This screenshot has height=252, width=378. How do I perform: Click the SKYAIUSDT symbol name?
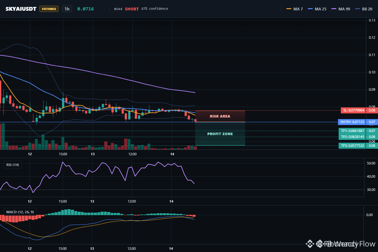click(x=21, y=9)
